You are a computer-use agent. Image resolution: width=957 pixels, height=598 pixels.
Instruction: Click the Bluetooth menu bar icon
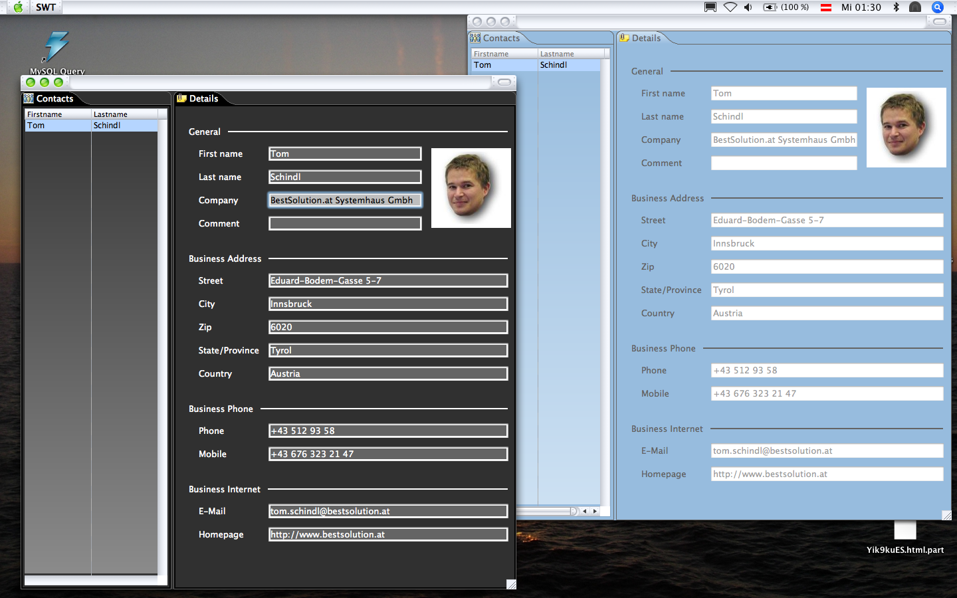click(896, 7)
